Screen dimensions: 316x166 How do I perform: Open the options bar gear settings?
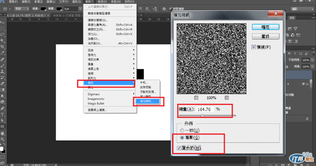164,9
